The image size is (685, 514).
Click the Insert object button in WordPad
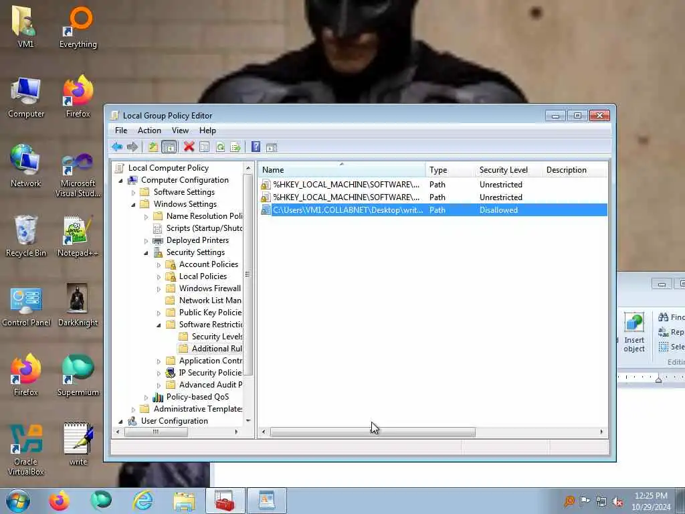pyautogui.click(x=634, y=333)
